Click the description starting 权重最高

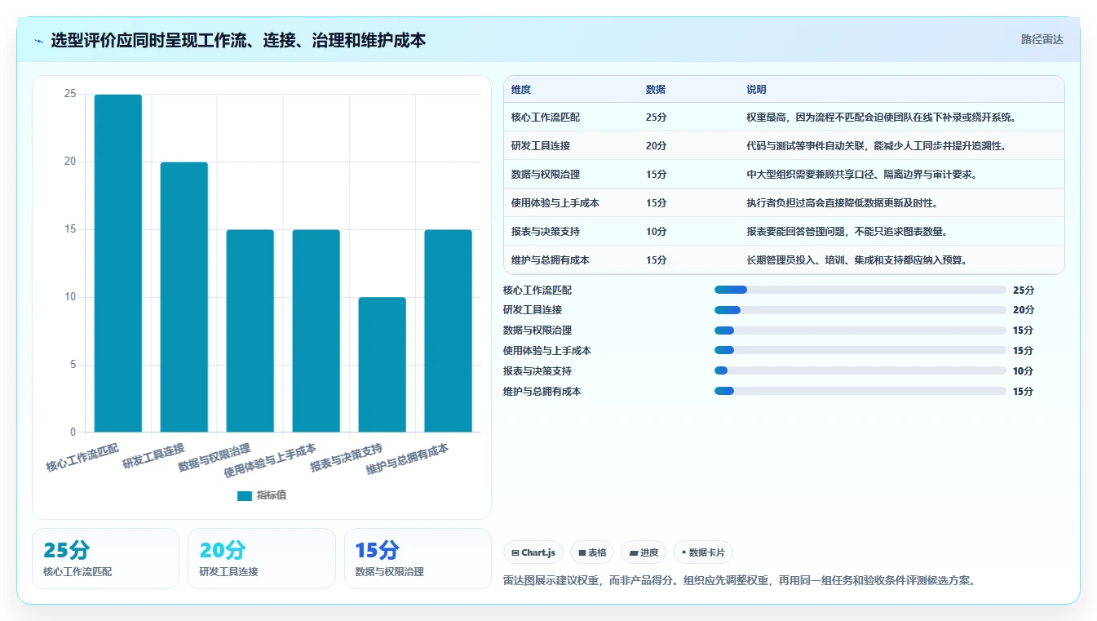[881, 118]
